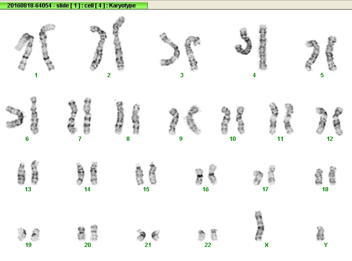Select the chromosome 13 pair
This screenshot has height=261, width=352.
(x=29, y=173)
